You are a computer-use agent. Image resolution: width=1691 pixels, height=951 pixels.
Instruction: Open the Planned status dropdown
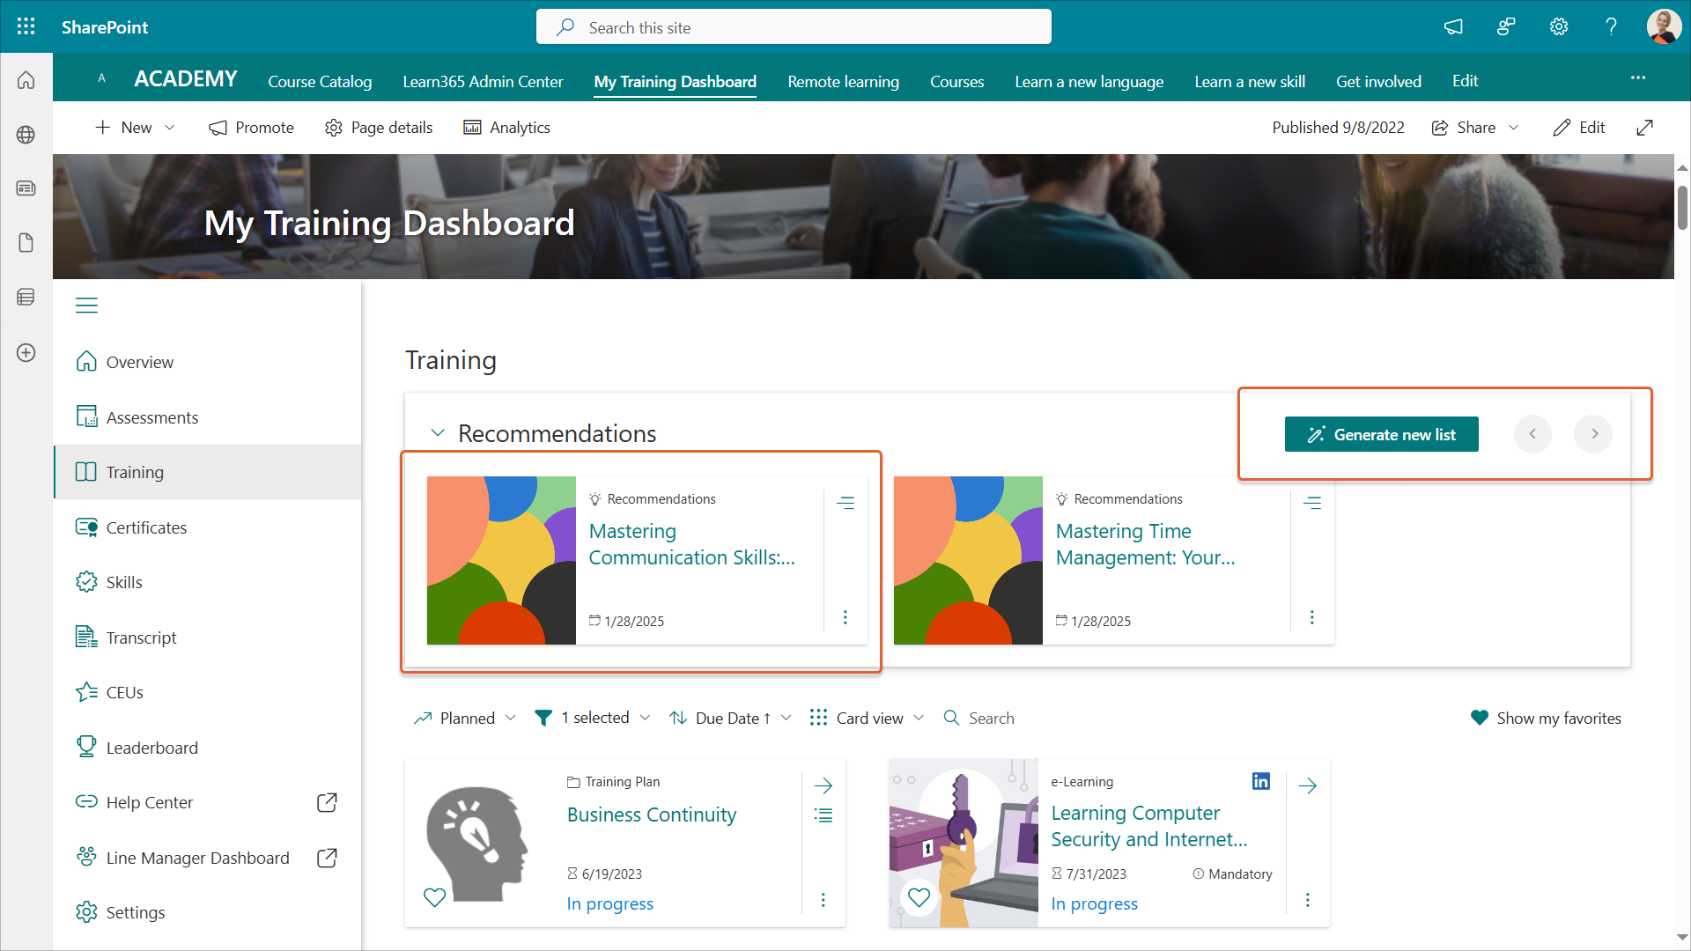465,718
